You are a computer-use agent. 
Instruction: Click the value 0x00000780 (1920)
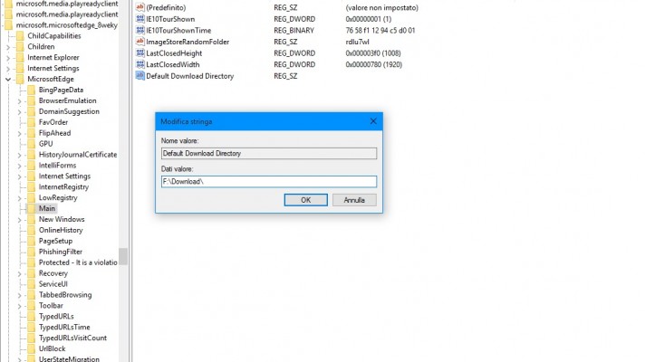pyautogui.click(x=374, y=64)
